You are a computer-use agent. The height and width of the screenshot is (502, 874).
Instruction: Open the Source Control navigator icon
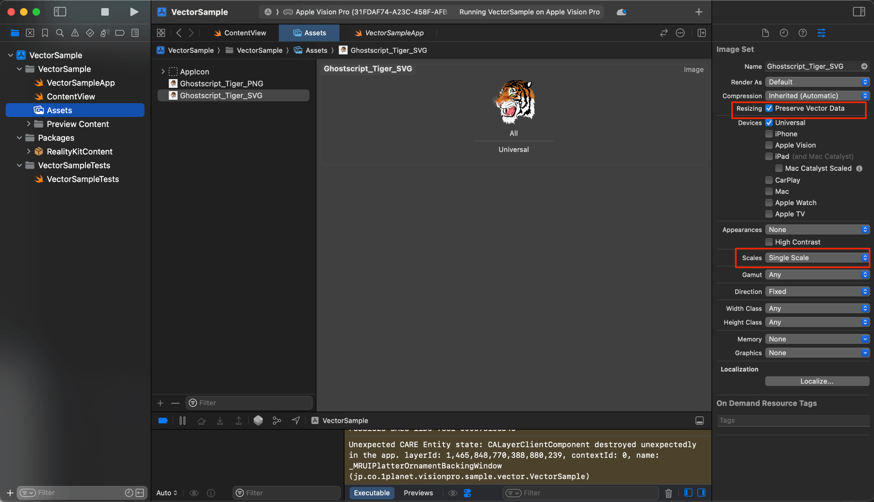click(30, 33)
